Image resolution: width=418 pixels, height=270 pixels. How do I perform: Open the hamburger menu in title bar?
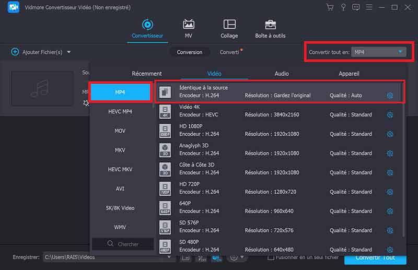tap(369, 7)
